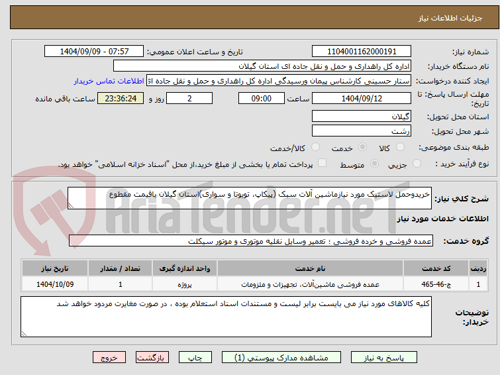Click the خروج exit button
The width and height of the screenshot is (500, 375).
coord(109,358)
